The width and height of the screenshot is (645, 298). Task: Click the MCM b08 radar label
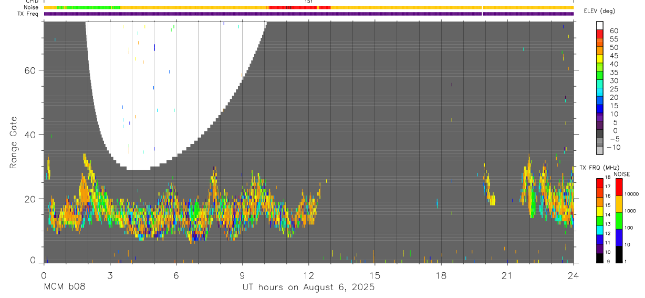64,287
